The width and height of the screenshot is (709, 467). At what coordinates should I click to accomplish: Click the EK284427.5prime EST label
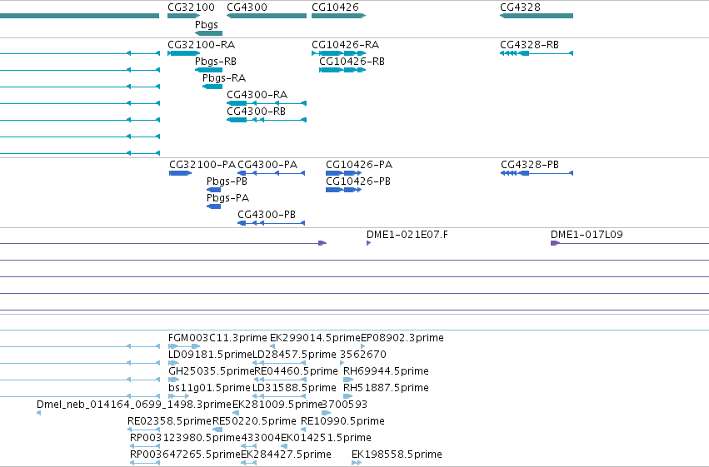(x=287, y=455)
